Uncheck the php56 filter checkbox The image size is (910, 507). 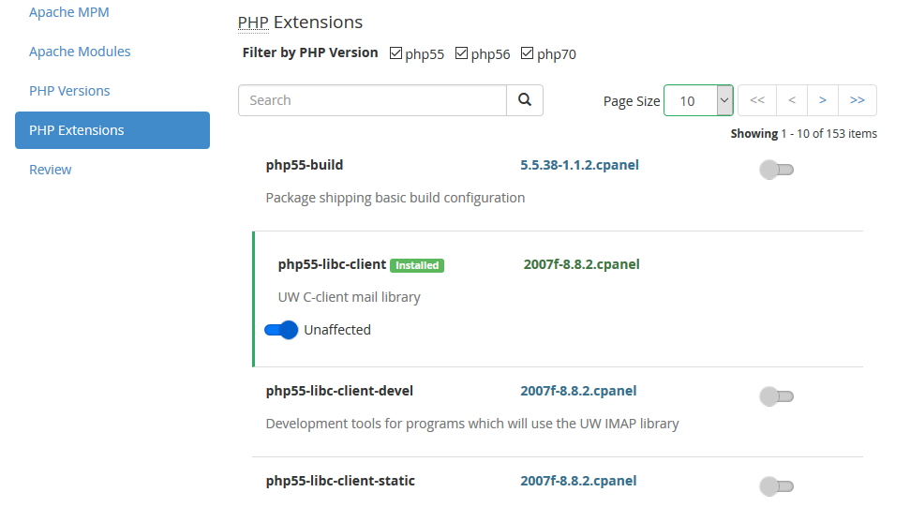pos(461,53)
